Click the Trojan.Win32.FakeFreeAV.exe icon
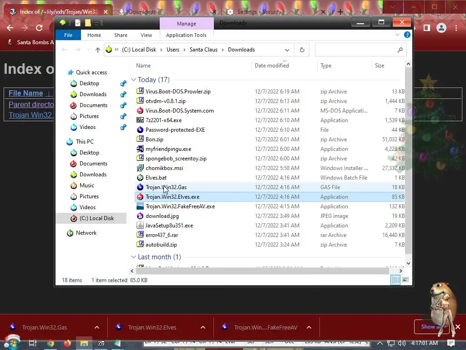This screenshot has height=350, width=466. pyautogui.click(x=140, y=206)
